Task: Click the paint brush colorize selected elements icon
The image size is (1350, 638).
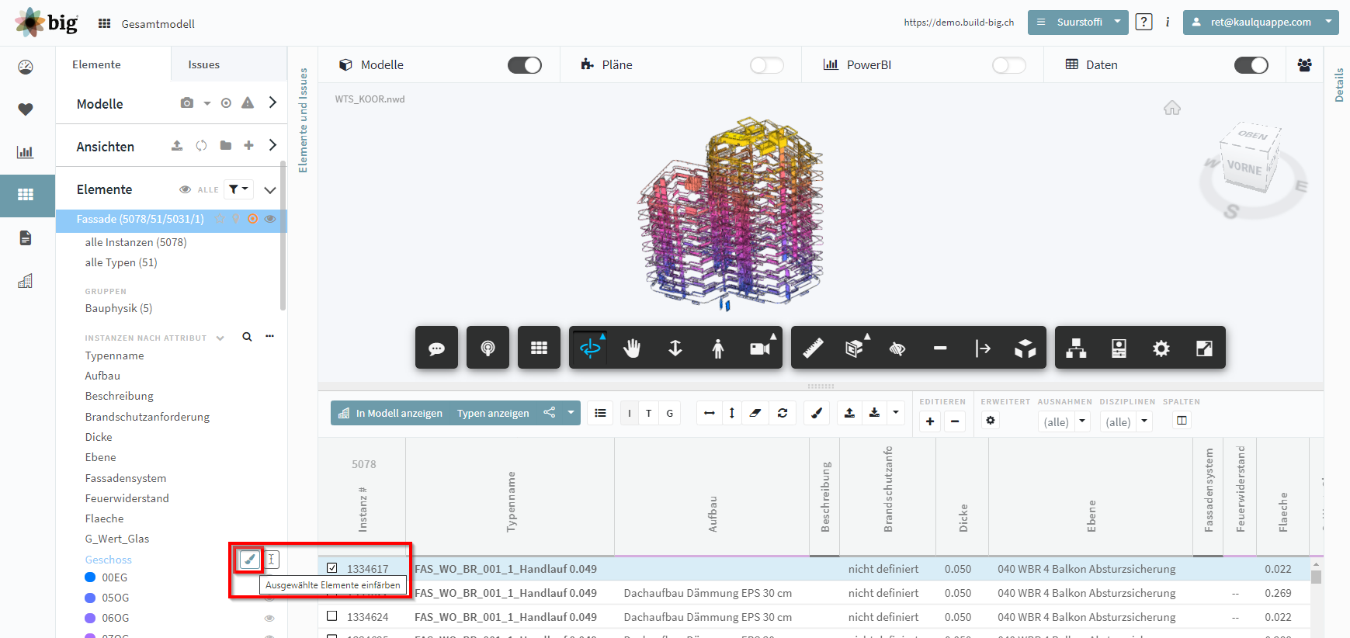Action: point(249,559)
